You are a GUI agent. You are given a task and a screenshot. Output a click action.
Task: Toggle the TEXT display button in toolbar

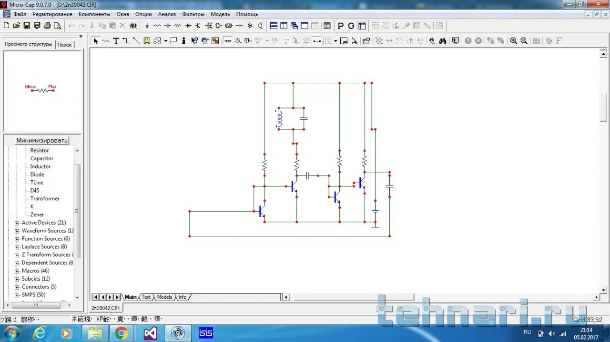point(228,41)
